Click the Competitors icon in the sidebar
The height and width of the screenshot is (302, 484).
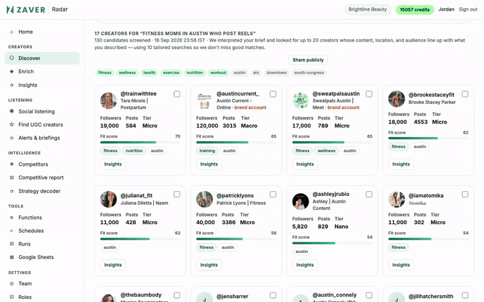[x=11, y=164]
